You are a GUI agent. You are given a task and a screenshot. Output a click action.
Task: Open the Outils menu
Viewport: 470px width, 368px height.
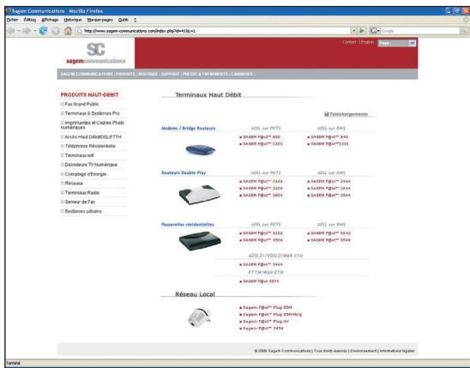[124, 20]
